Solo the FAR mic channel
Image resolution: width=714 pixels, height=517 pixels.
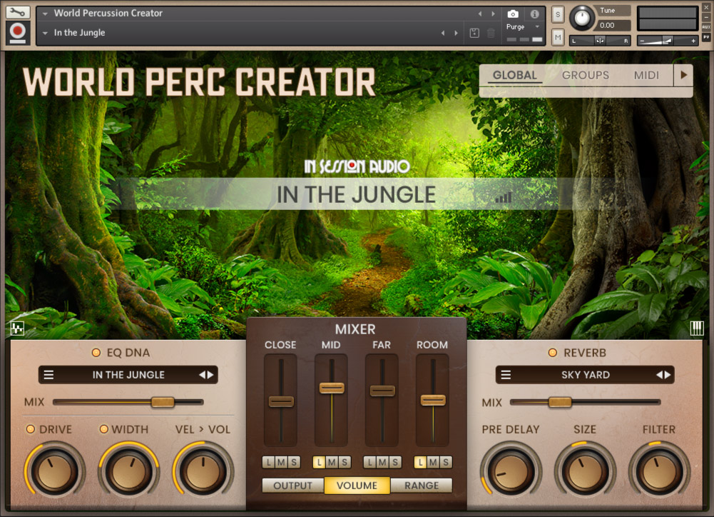395,462
